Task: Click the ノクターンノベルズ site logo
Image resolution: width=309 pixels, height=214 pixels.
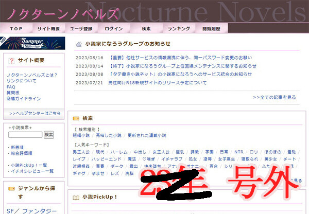Action: click(63, 13)
